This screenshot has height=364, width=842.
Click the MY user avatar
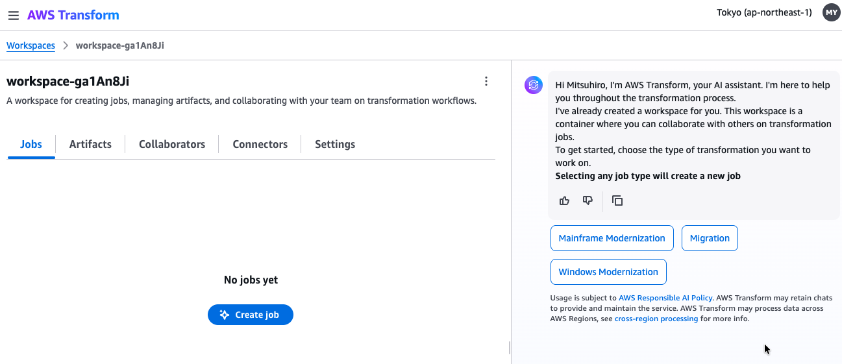(831, 12)
